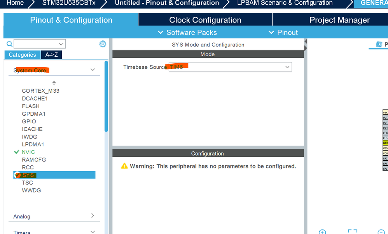
Task: Click the green check mark beside NVIC
Action: (17, 152)
